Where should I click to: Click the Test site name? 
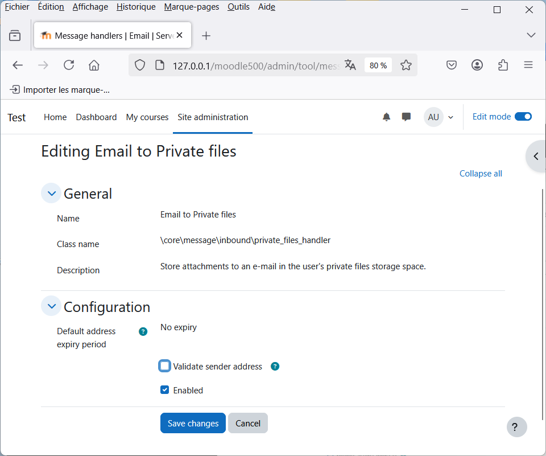[16, 117]
